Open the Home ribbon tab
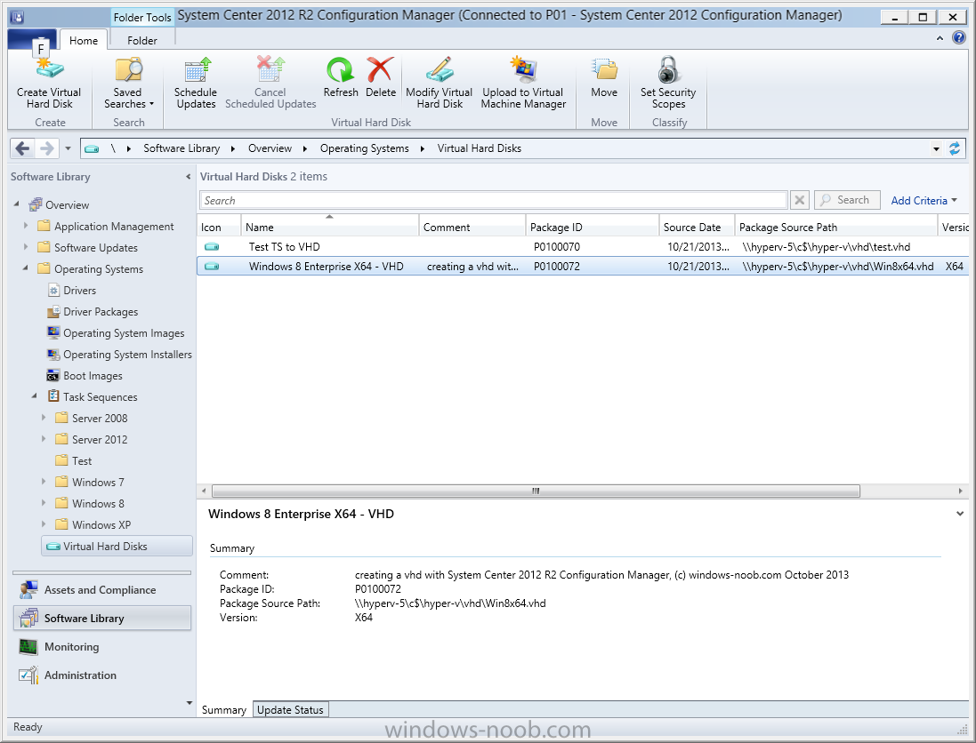The image size is (976, 743). click(84, 40)
